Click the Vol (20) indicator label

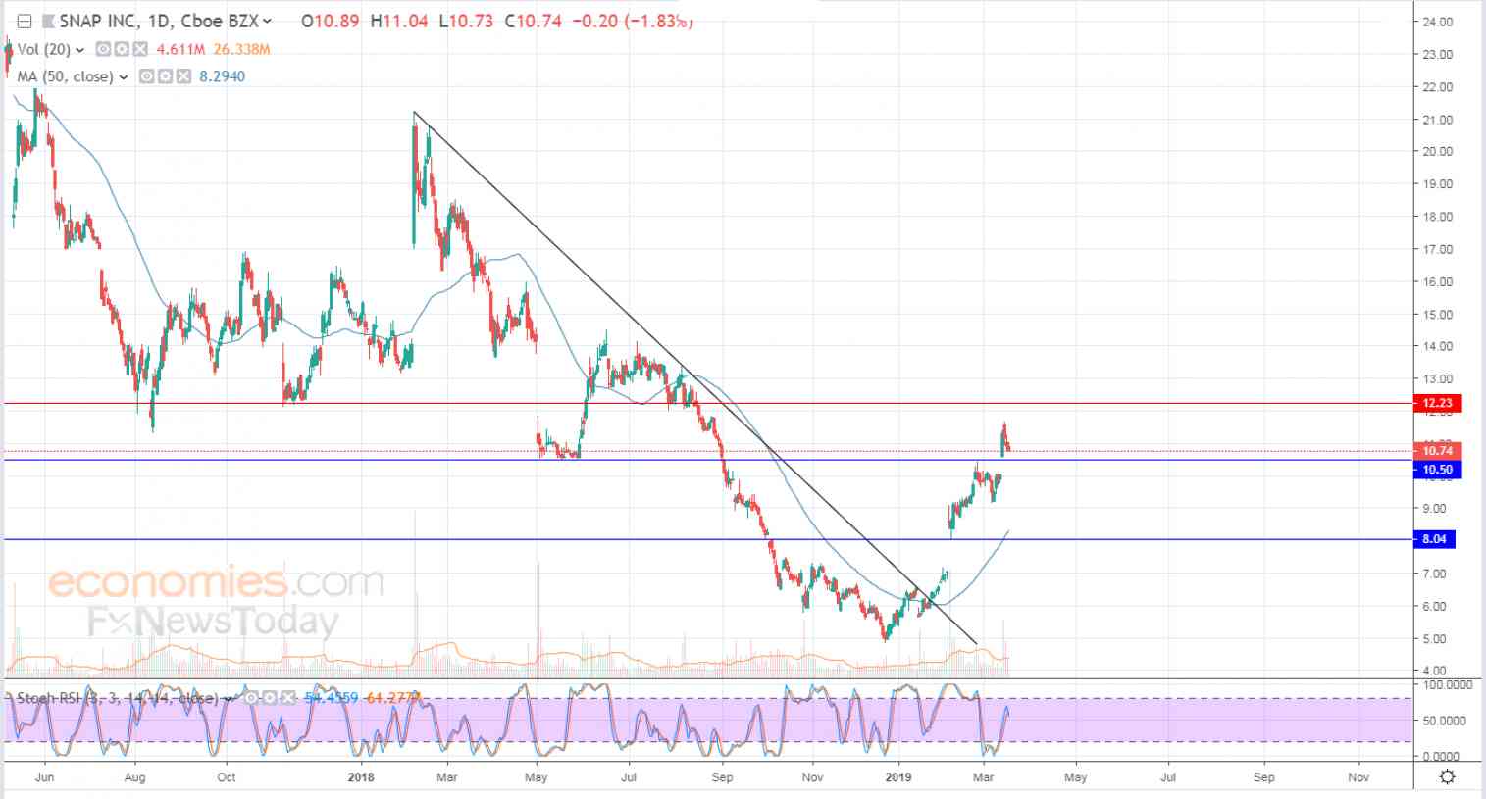click(43, 50)
